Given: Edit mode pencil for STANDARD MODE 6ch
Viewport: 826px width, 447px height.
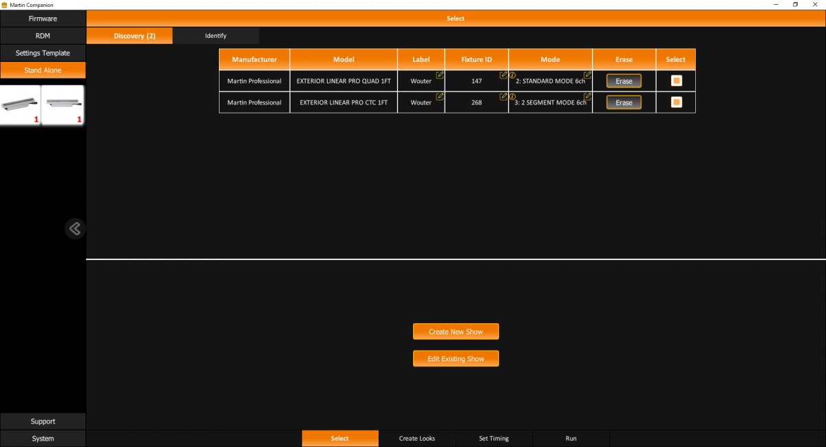Looking at the screenshot, I should pos(587,75).
